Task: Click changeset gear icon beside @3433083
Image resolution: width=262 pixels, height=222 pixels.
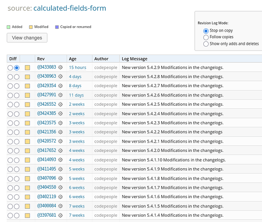Action: [60, 67]
